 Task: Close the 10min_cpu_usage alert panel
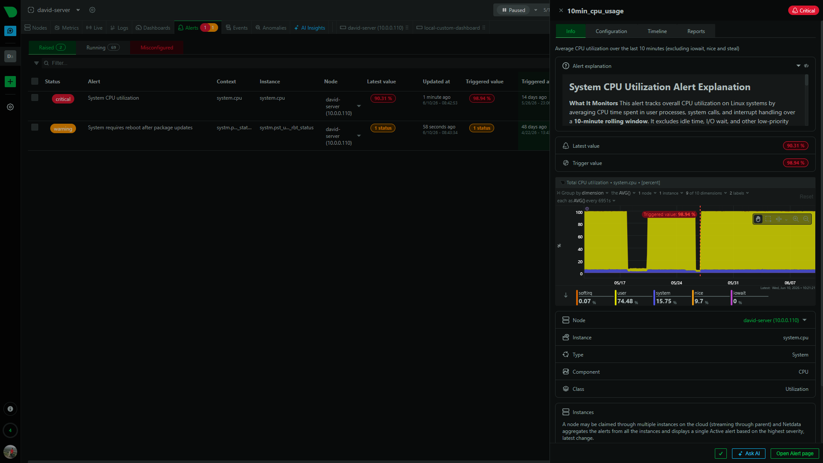pos(561,10)
